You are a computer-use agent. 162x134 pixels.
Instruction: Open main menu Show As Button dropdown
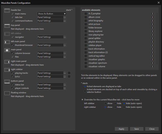(x=52, y=14)
